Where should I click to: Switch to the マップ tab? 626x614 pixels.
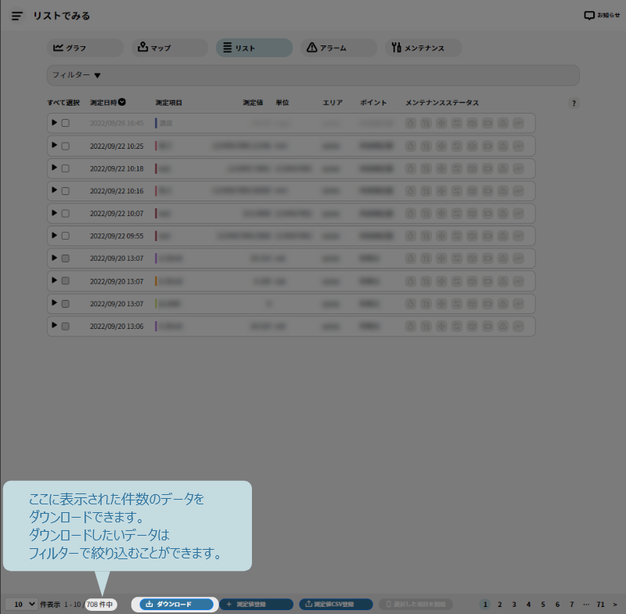(x=170, y=48)
